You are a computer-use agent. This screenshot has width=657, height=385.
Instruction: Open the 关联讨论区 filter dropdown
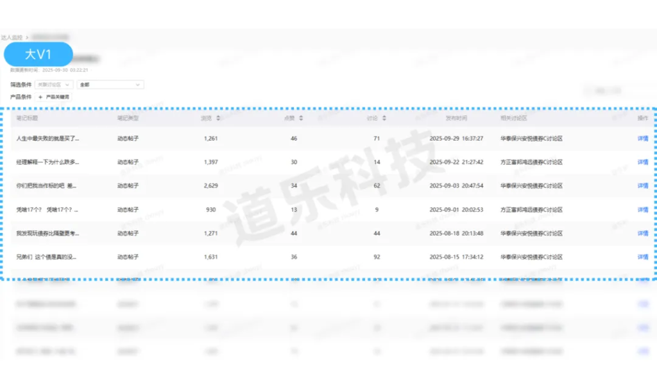coord(58,84)
